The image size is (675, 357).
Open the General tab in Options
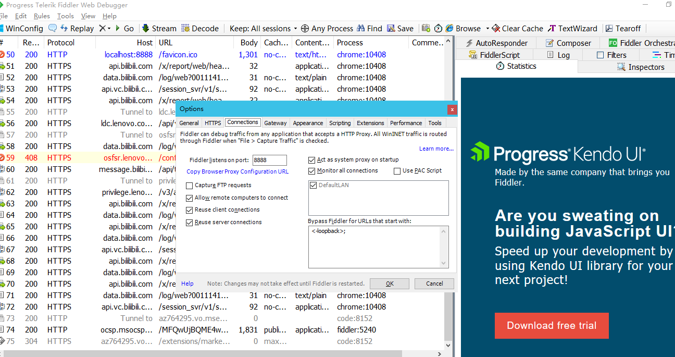(189, 123)
